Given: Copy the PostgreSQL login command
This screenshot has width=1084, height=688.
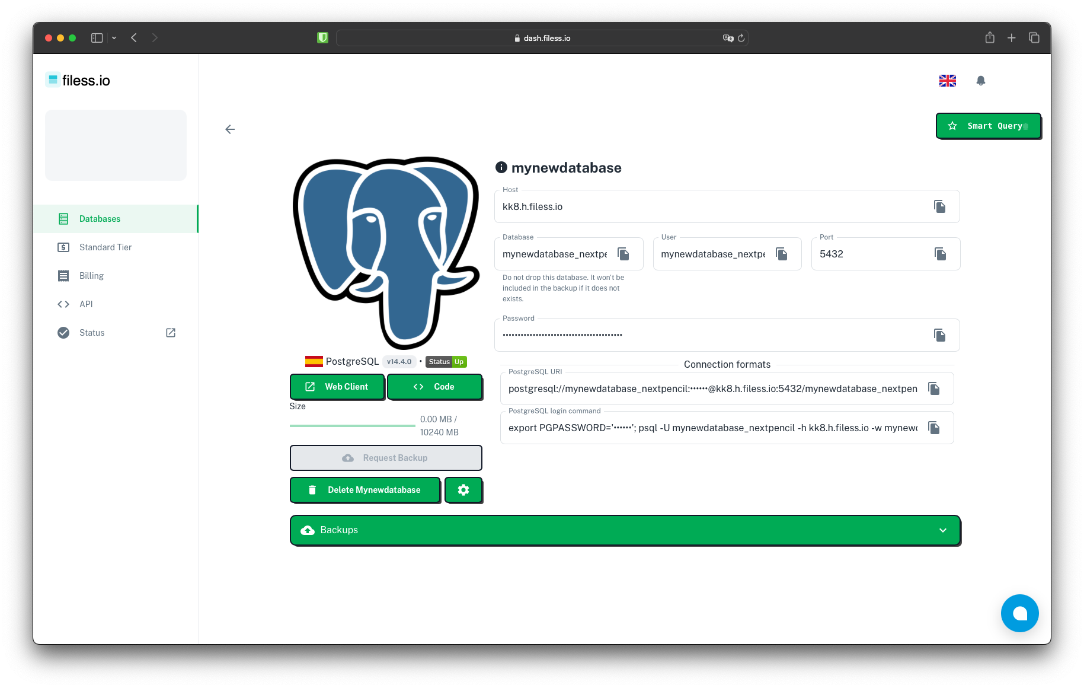Looking at the screenshot, I should click(933, 428).
